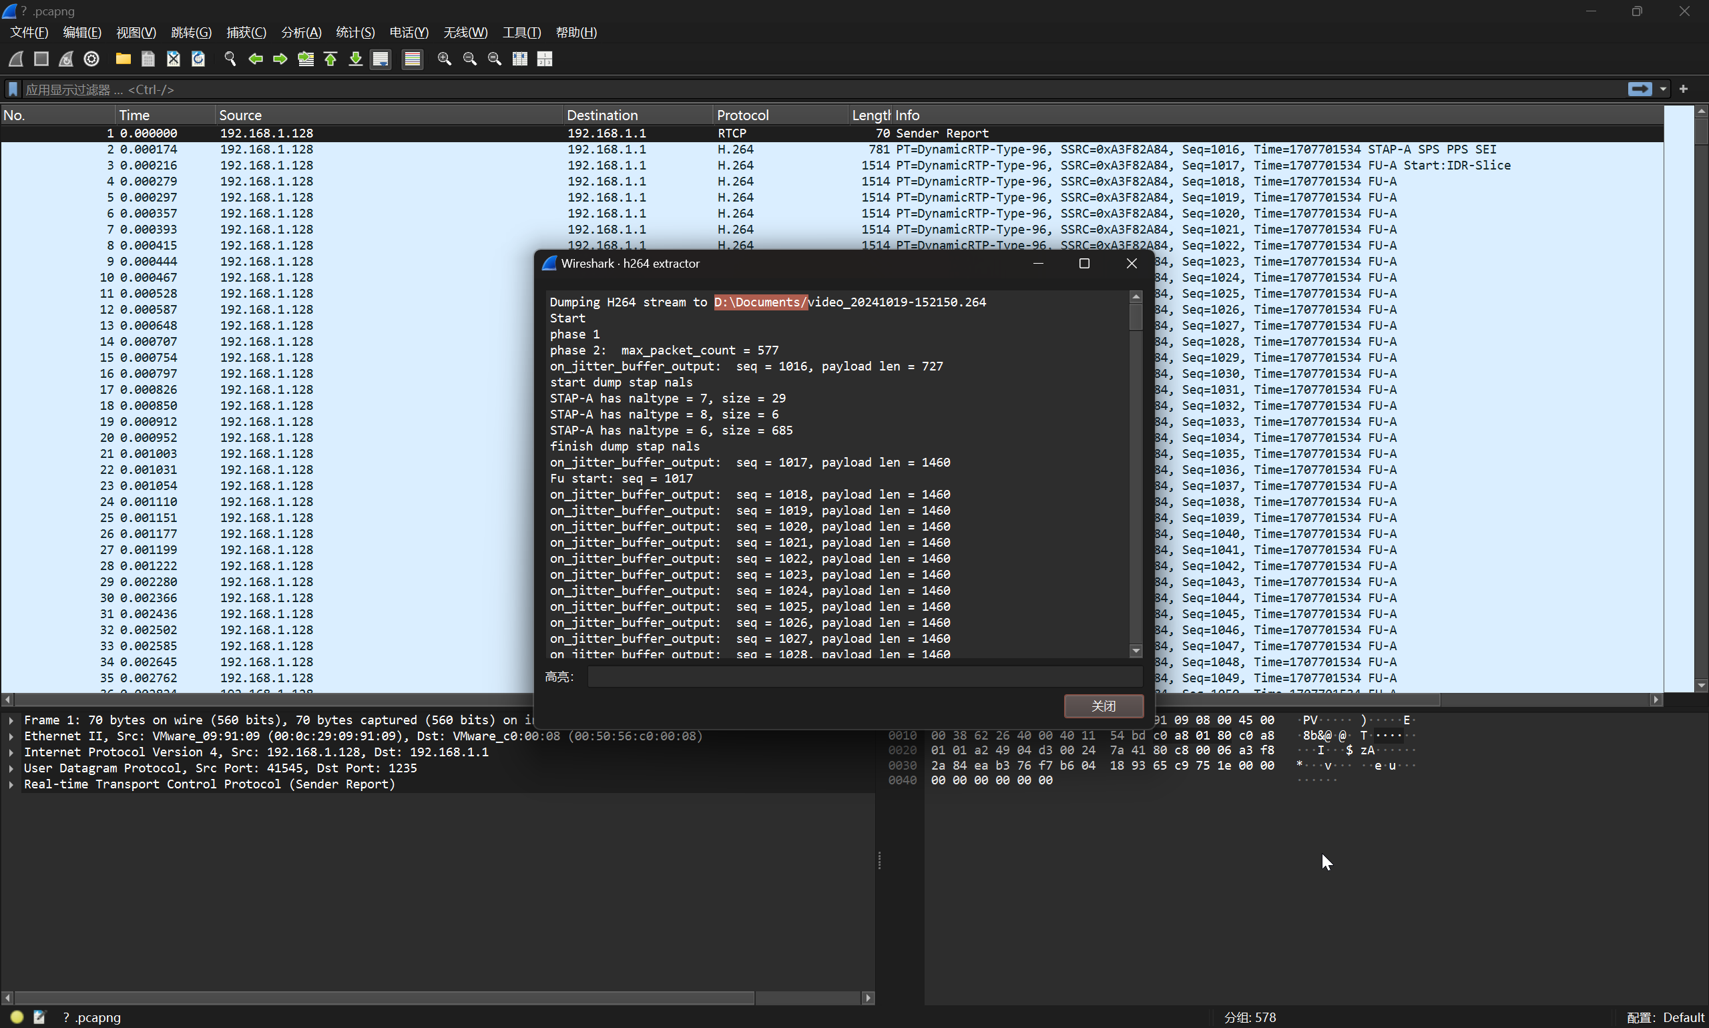
Task: Click the packet details horizontal scrollbar thumb
Action: coord(385,998)
